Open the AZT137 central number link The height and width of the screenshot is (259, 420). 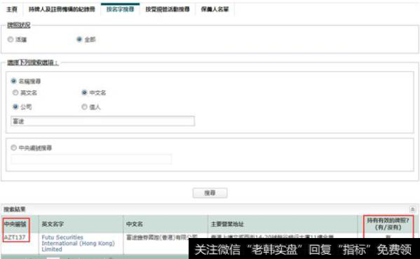pos(15,237)
